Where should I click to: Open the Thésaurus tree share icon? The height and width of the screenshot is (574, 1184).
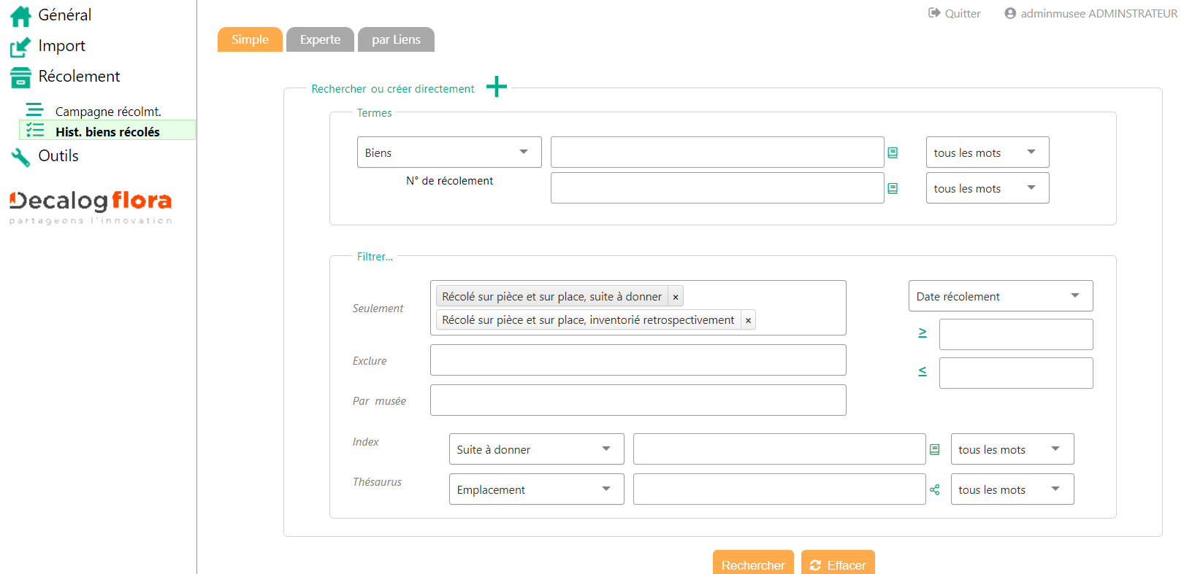[934, 489]
